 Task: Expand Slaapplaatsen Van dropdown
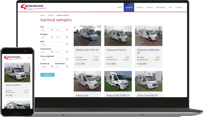[x=47, y=52]
